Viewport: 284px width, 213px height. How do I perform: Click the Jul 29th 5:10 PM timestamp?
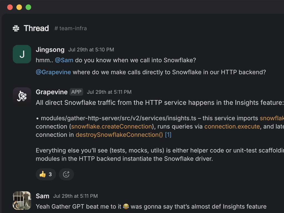tap(91, 50)
